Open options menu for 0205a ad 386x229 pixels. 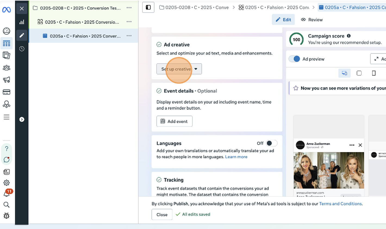coord(129,36)
